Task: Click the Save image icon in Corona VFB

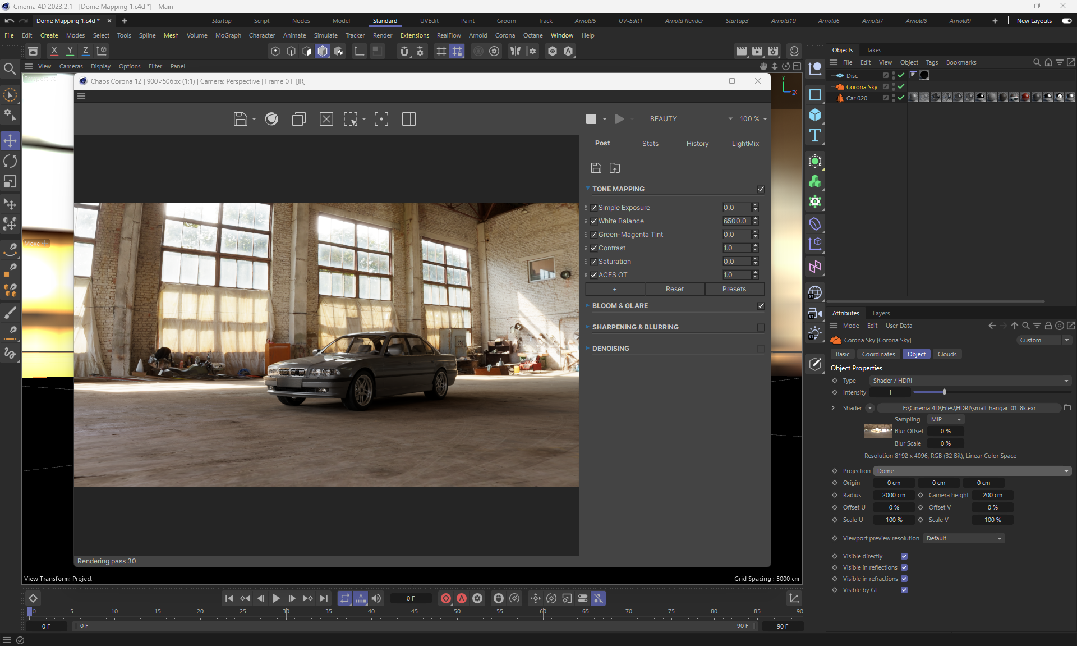Action: [x=240, y=119]
